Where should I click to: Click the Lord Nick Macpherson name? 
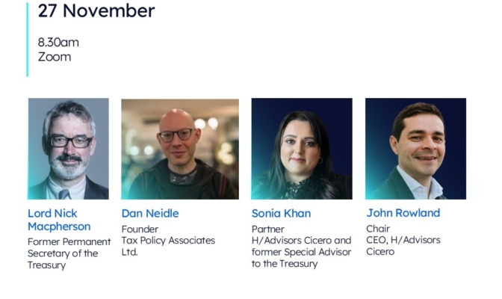(59, 220)
